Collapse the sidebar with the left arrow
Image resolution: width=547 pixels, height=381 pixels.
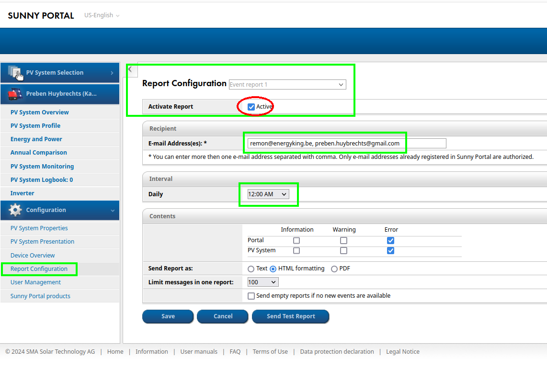130,69
